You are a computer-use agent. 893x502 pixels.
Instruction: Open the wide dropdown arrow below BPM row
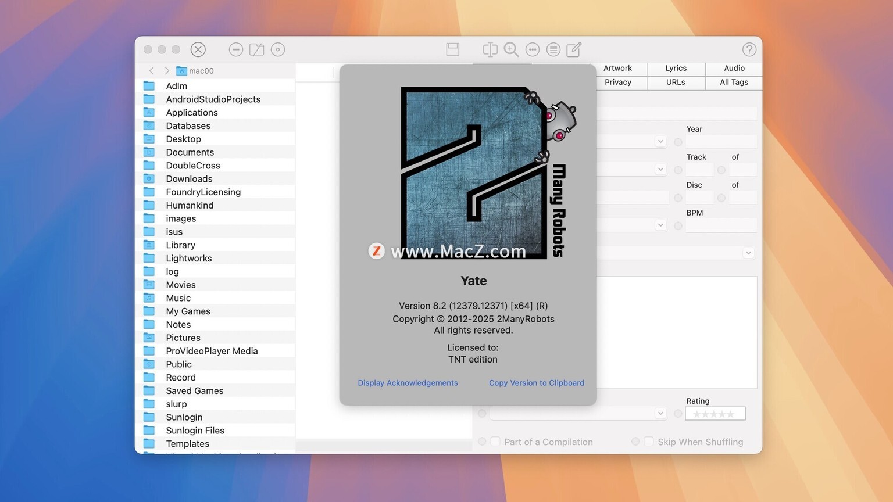point(749,253)
